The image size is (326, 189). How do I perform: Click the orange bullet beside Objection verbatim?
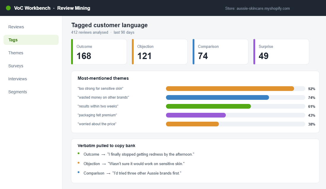(79, 163)
